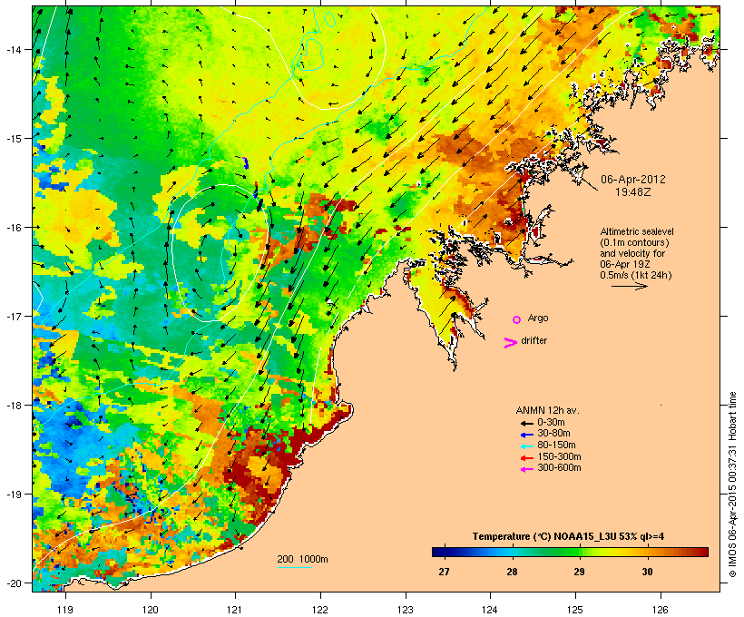Screen dimensions: 744x617
Task: Click the '28' color bar value
Action: [x=512, y=572]
